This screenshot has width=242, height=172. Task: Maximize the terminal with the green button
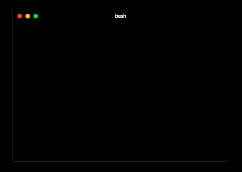[x=36, y=16]
